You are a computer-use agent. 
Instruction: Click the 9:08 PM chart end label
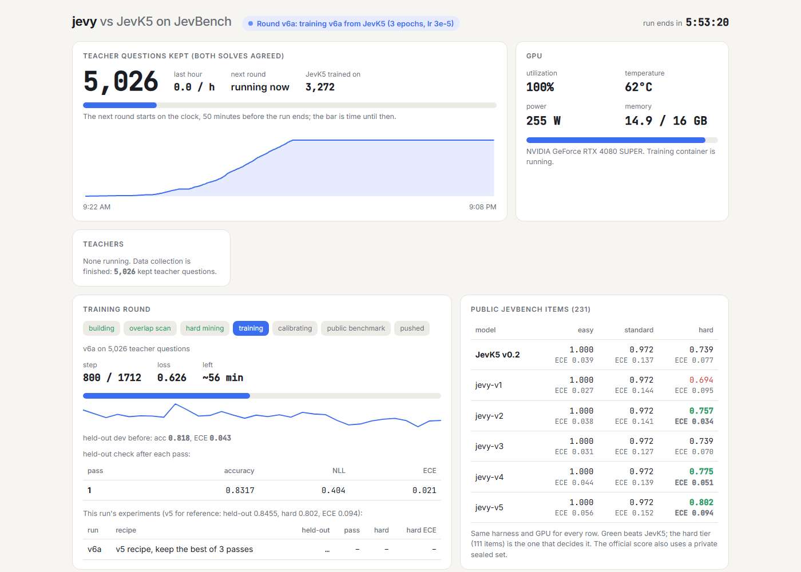click(482, 207)
